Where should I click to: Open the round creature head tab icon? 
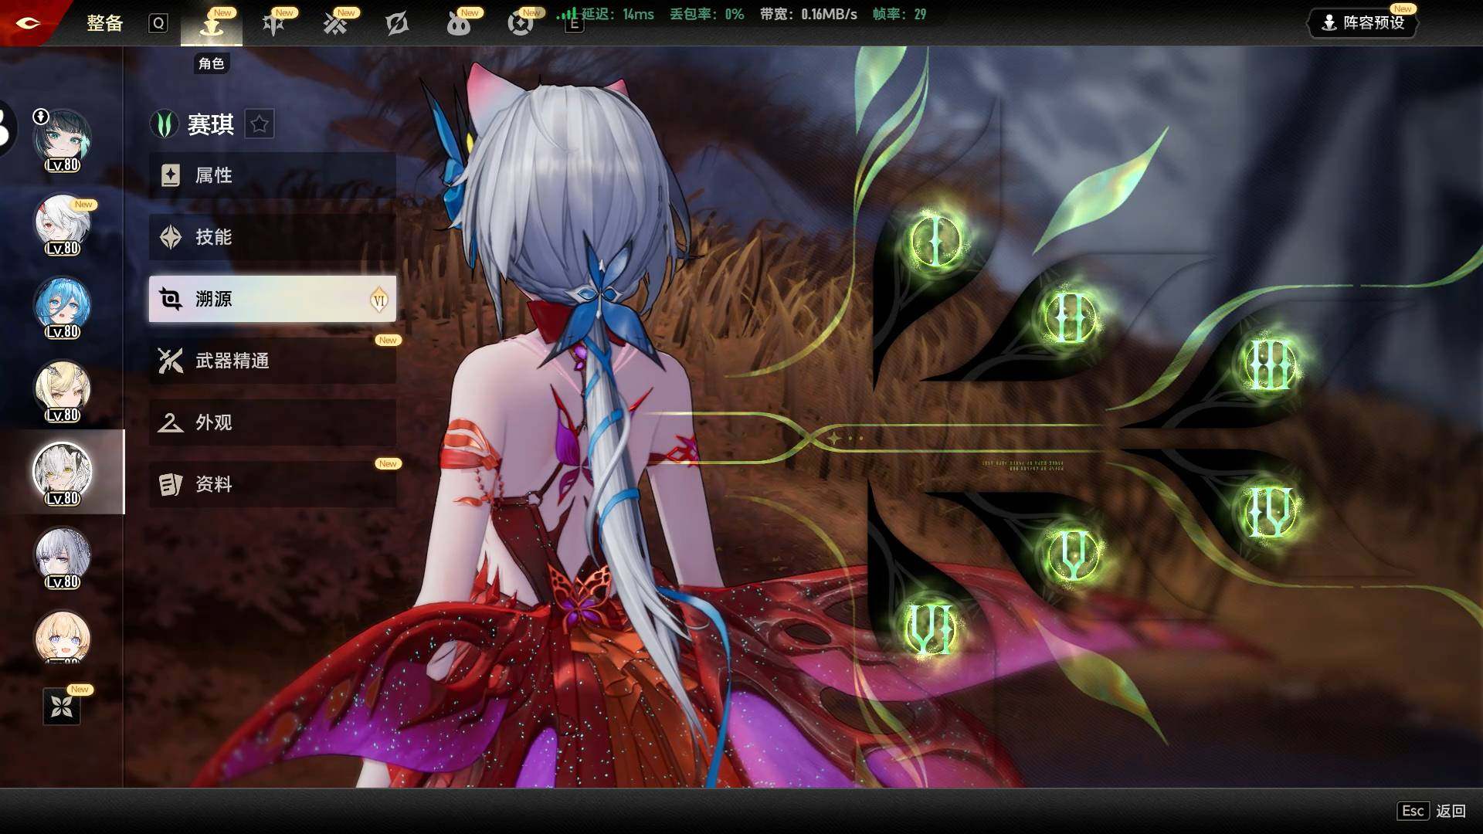[x=459, y=24]
